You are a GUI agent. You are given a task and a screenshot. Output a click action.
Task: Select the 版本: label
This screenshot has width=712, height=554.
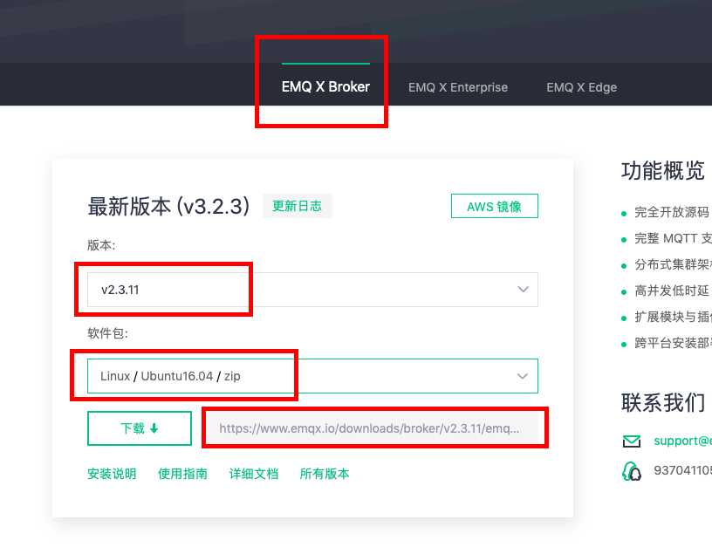pos(101,245)
